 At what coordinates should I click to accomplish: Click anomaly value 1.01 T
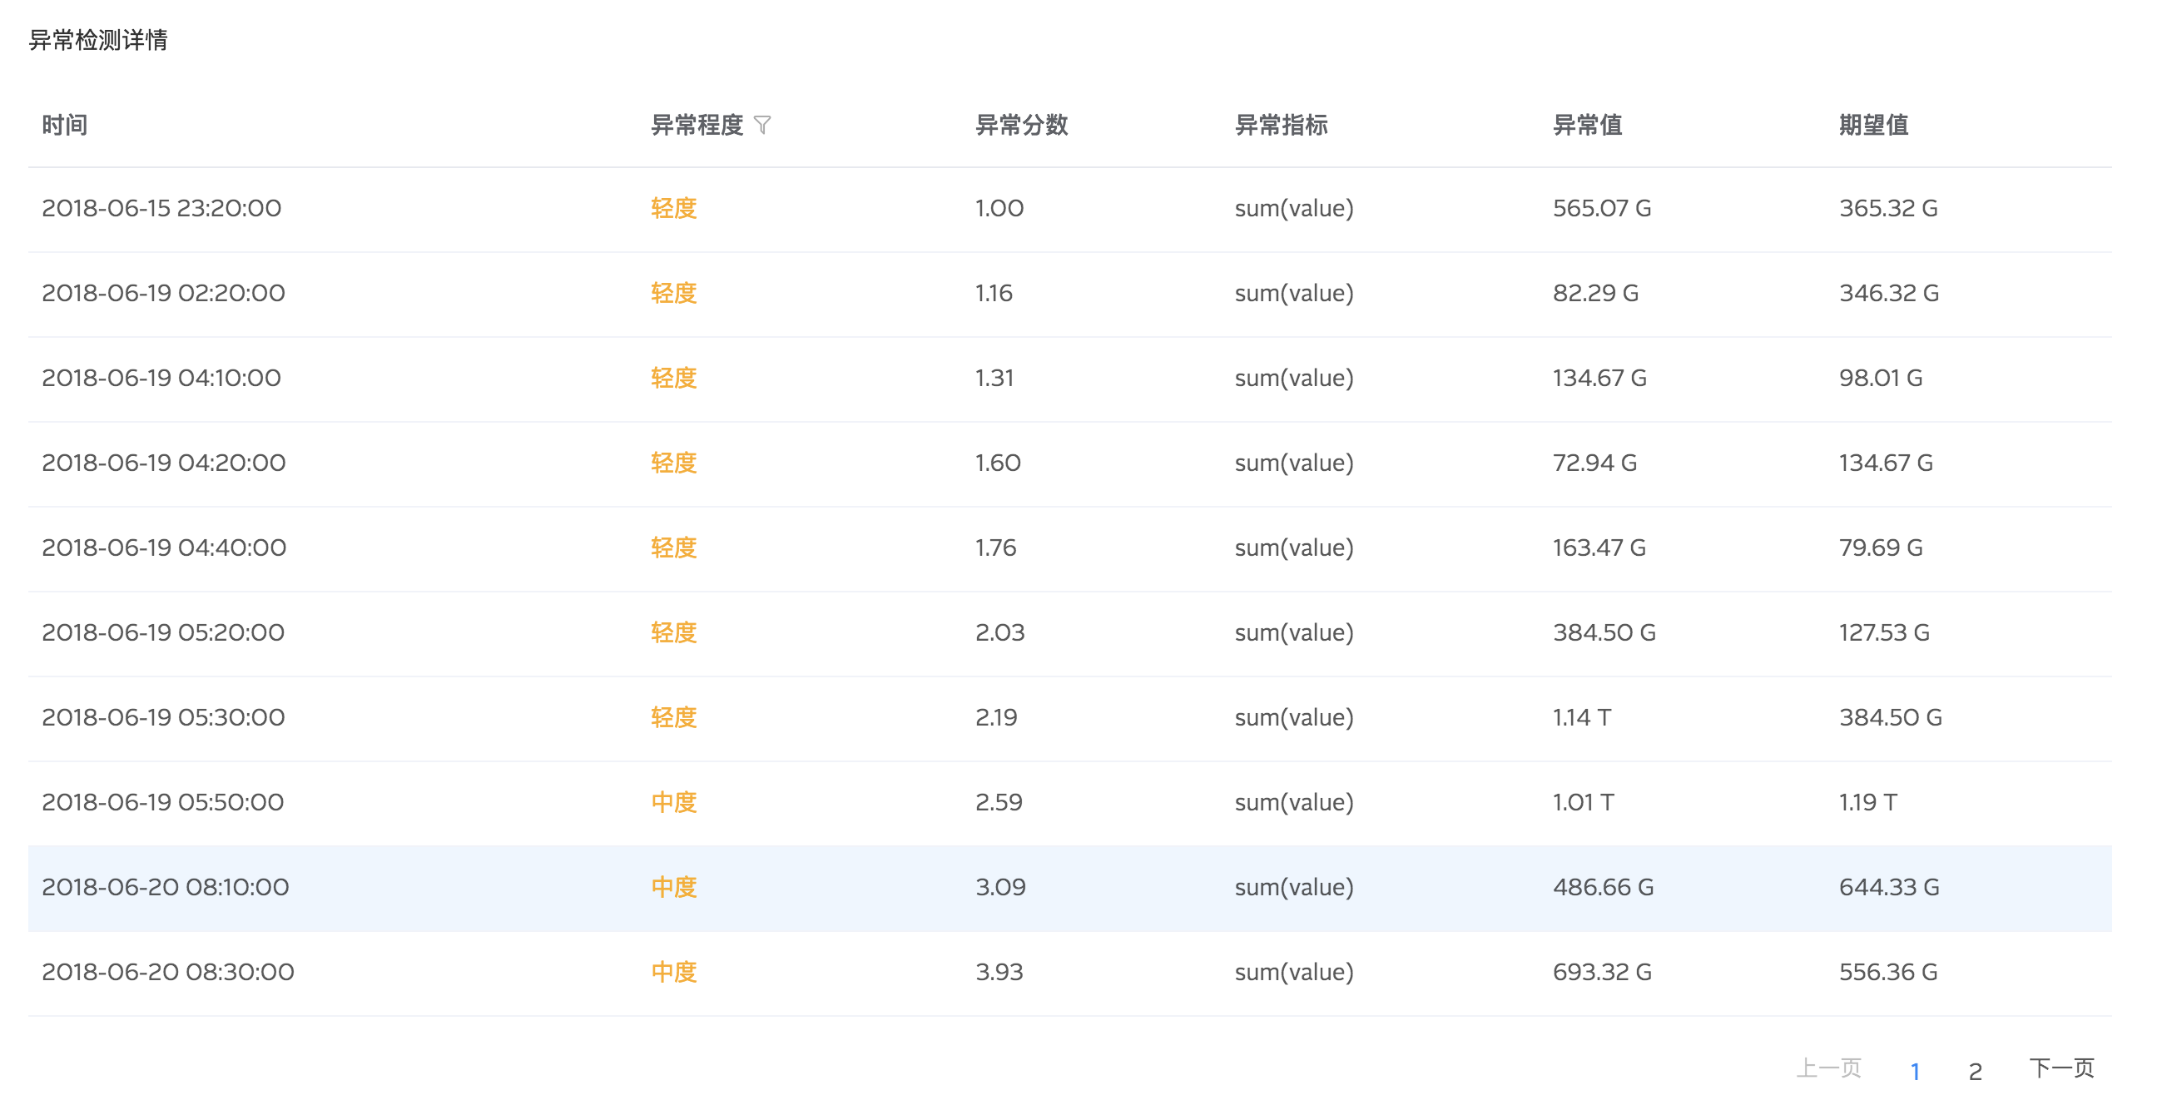point(1583,802)
